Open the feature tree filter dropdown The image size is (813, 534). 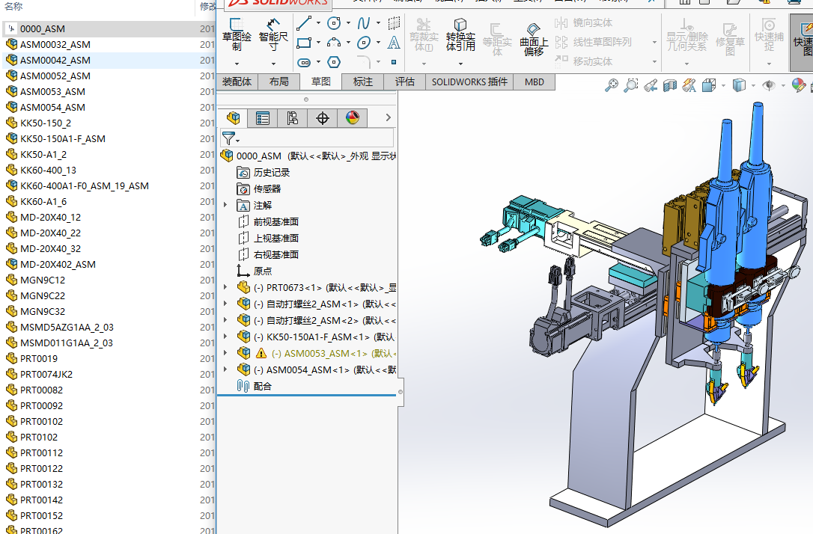coord(231,138)
